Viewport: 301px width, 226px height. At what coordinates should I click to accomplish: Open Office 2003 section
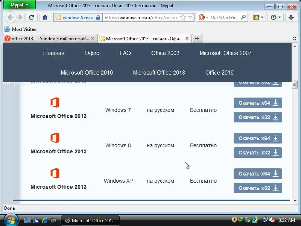(165, 53)
